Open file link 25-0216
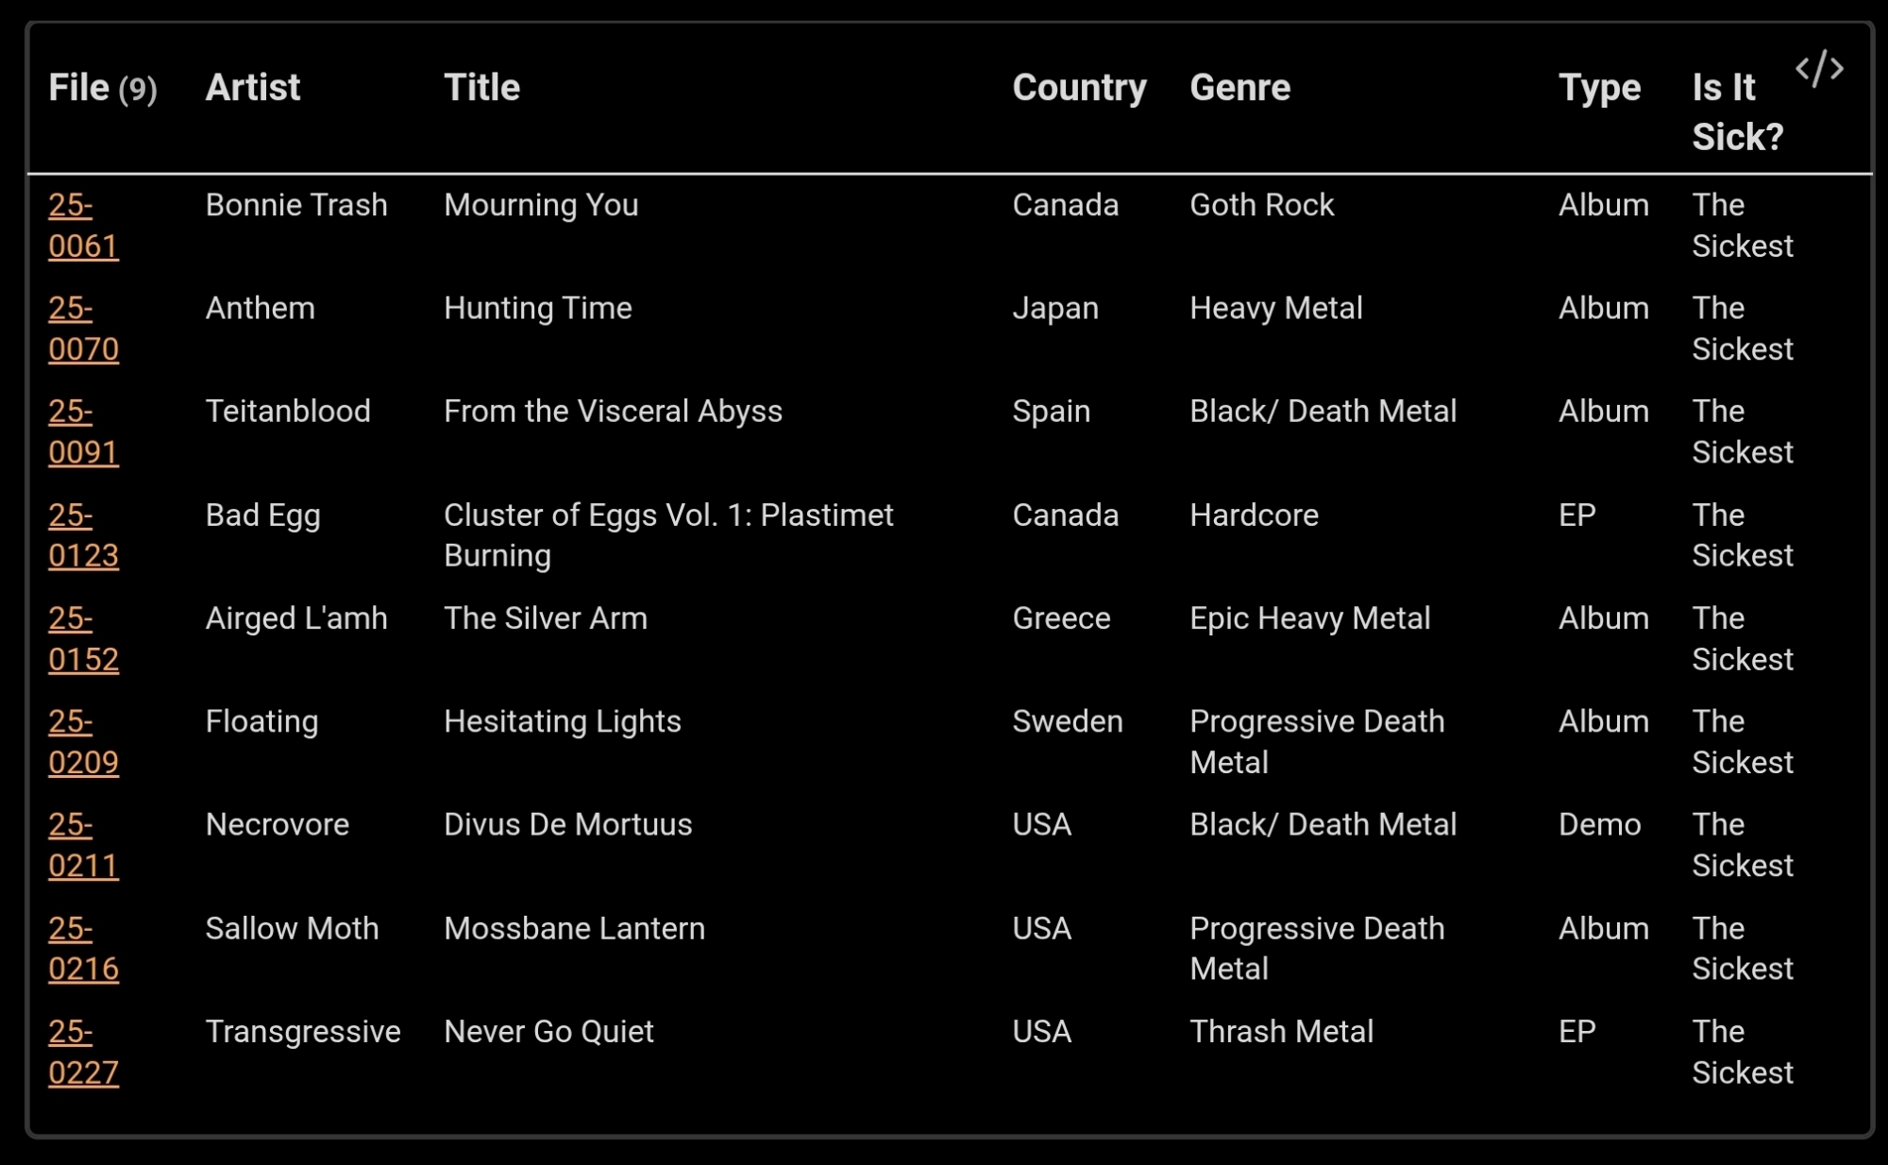 tap(83, 948)
